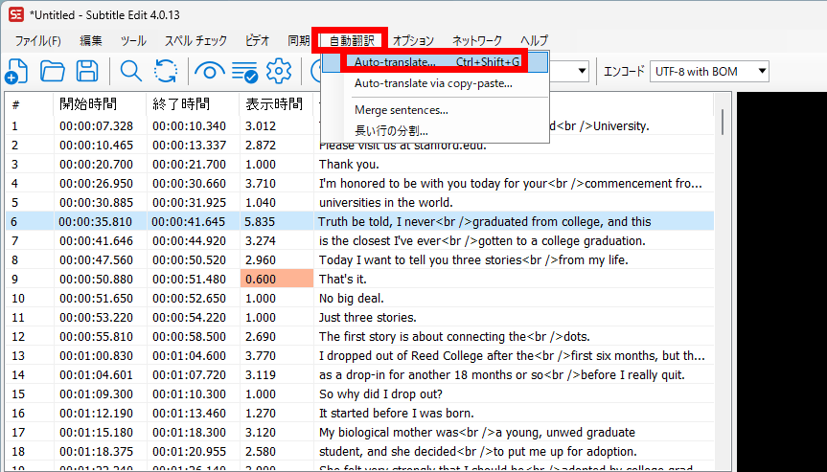This screenshot has width=827, height=472.
Task: Click end time 00:01:18.300
Action: pyautogui.click(x=190, y=433)
